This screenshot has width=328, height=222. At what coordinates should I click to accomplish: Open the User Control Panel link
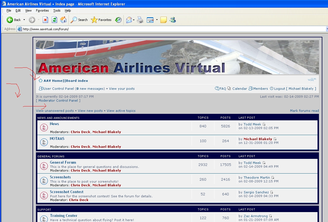59,89
